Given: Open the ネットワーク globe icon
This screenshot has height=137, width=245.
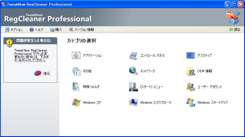Looking at the screenshot, I should click(x=133, y=71).
